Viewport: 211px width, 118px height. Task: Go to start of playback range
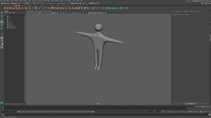(x=196, y=107)
